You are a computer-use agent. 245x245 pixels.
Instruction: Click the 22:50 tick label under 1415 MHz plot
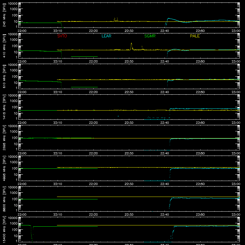coord(200,123)
